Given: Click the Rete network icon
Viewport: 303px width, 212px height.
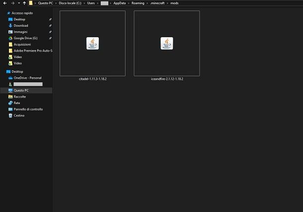Looking at the screenshot, I should coord(10,103).
